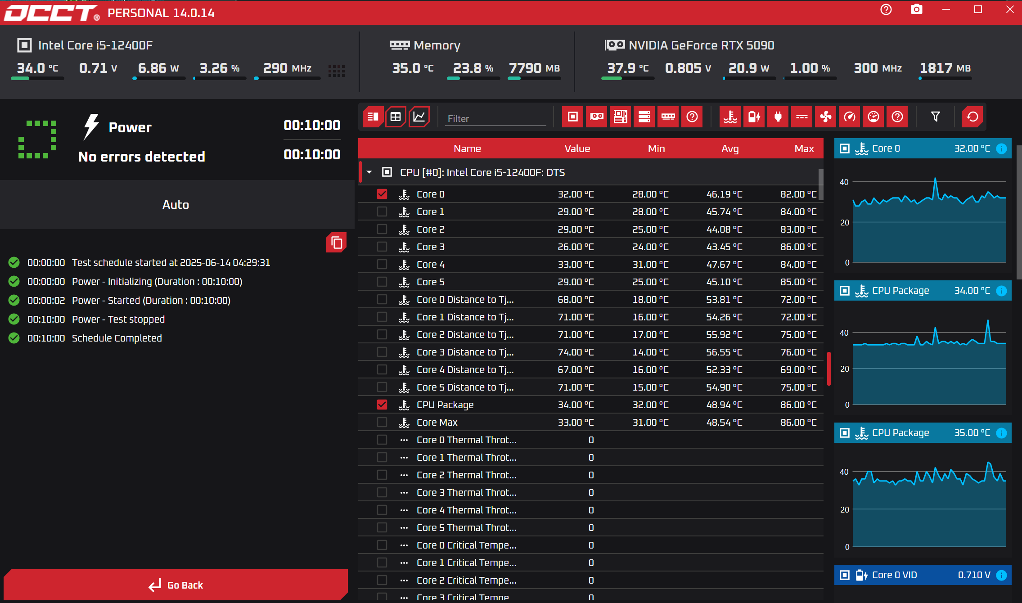
Task: Open the funnel filter options
Action: [x=935, y=117]
